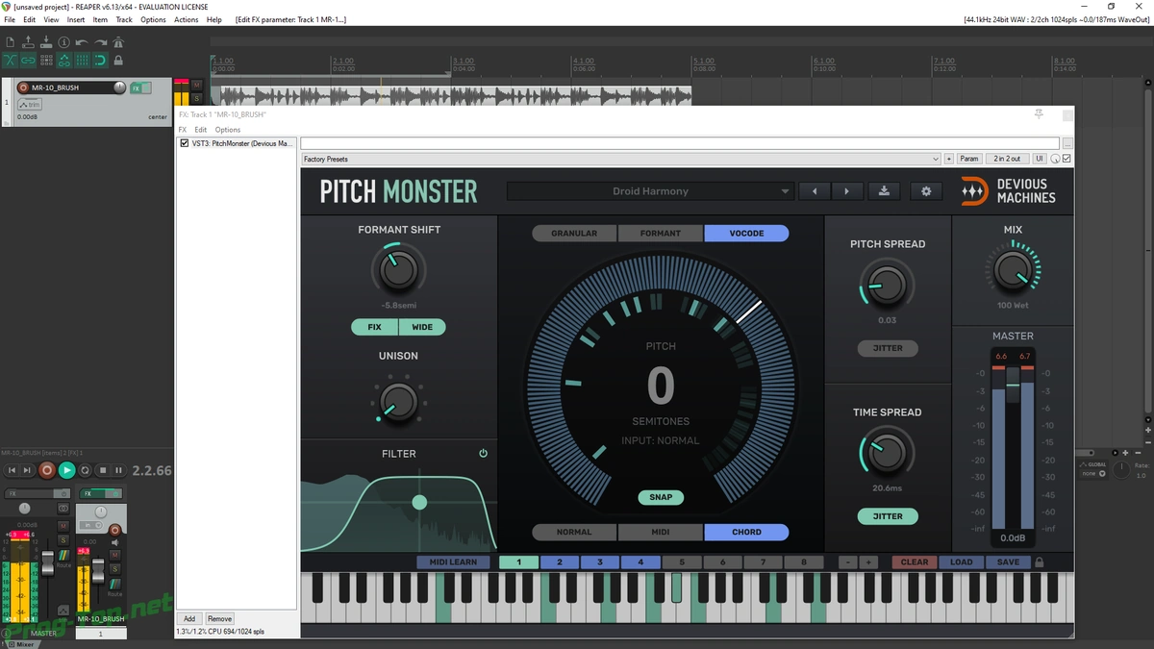1154x649 pixels.
Task: Click the transport Pause button
Action: pyautogui.click(x=118, y=470)
